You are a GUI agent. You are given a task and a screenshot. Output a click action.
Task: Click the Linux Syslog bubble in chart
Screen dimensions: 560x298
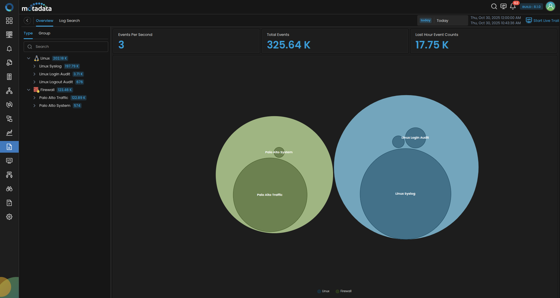point(405,194)
